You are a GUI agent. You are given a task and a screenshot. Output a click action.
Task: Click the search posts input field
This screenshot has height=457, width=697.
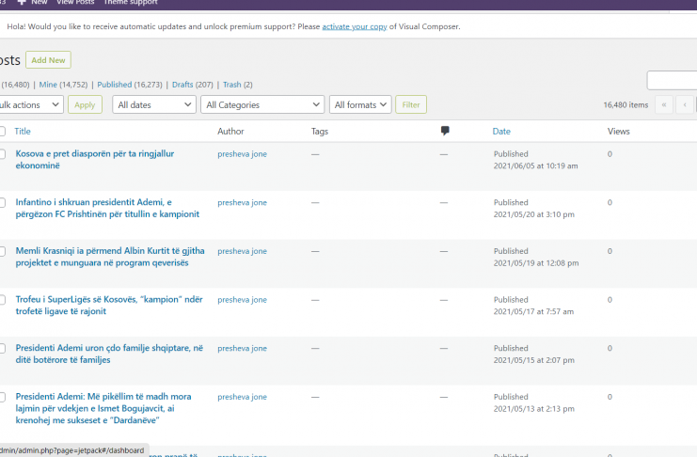(672, 81)
